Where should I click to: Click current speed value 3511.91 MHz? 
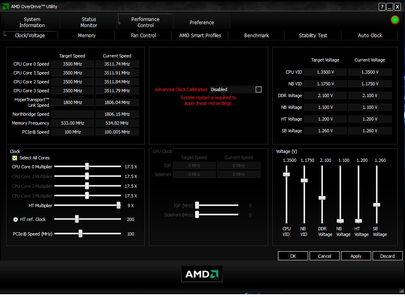tap(117, 73)
